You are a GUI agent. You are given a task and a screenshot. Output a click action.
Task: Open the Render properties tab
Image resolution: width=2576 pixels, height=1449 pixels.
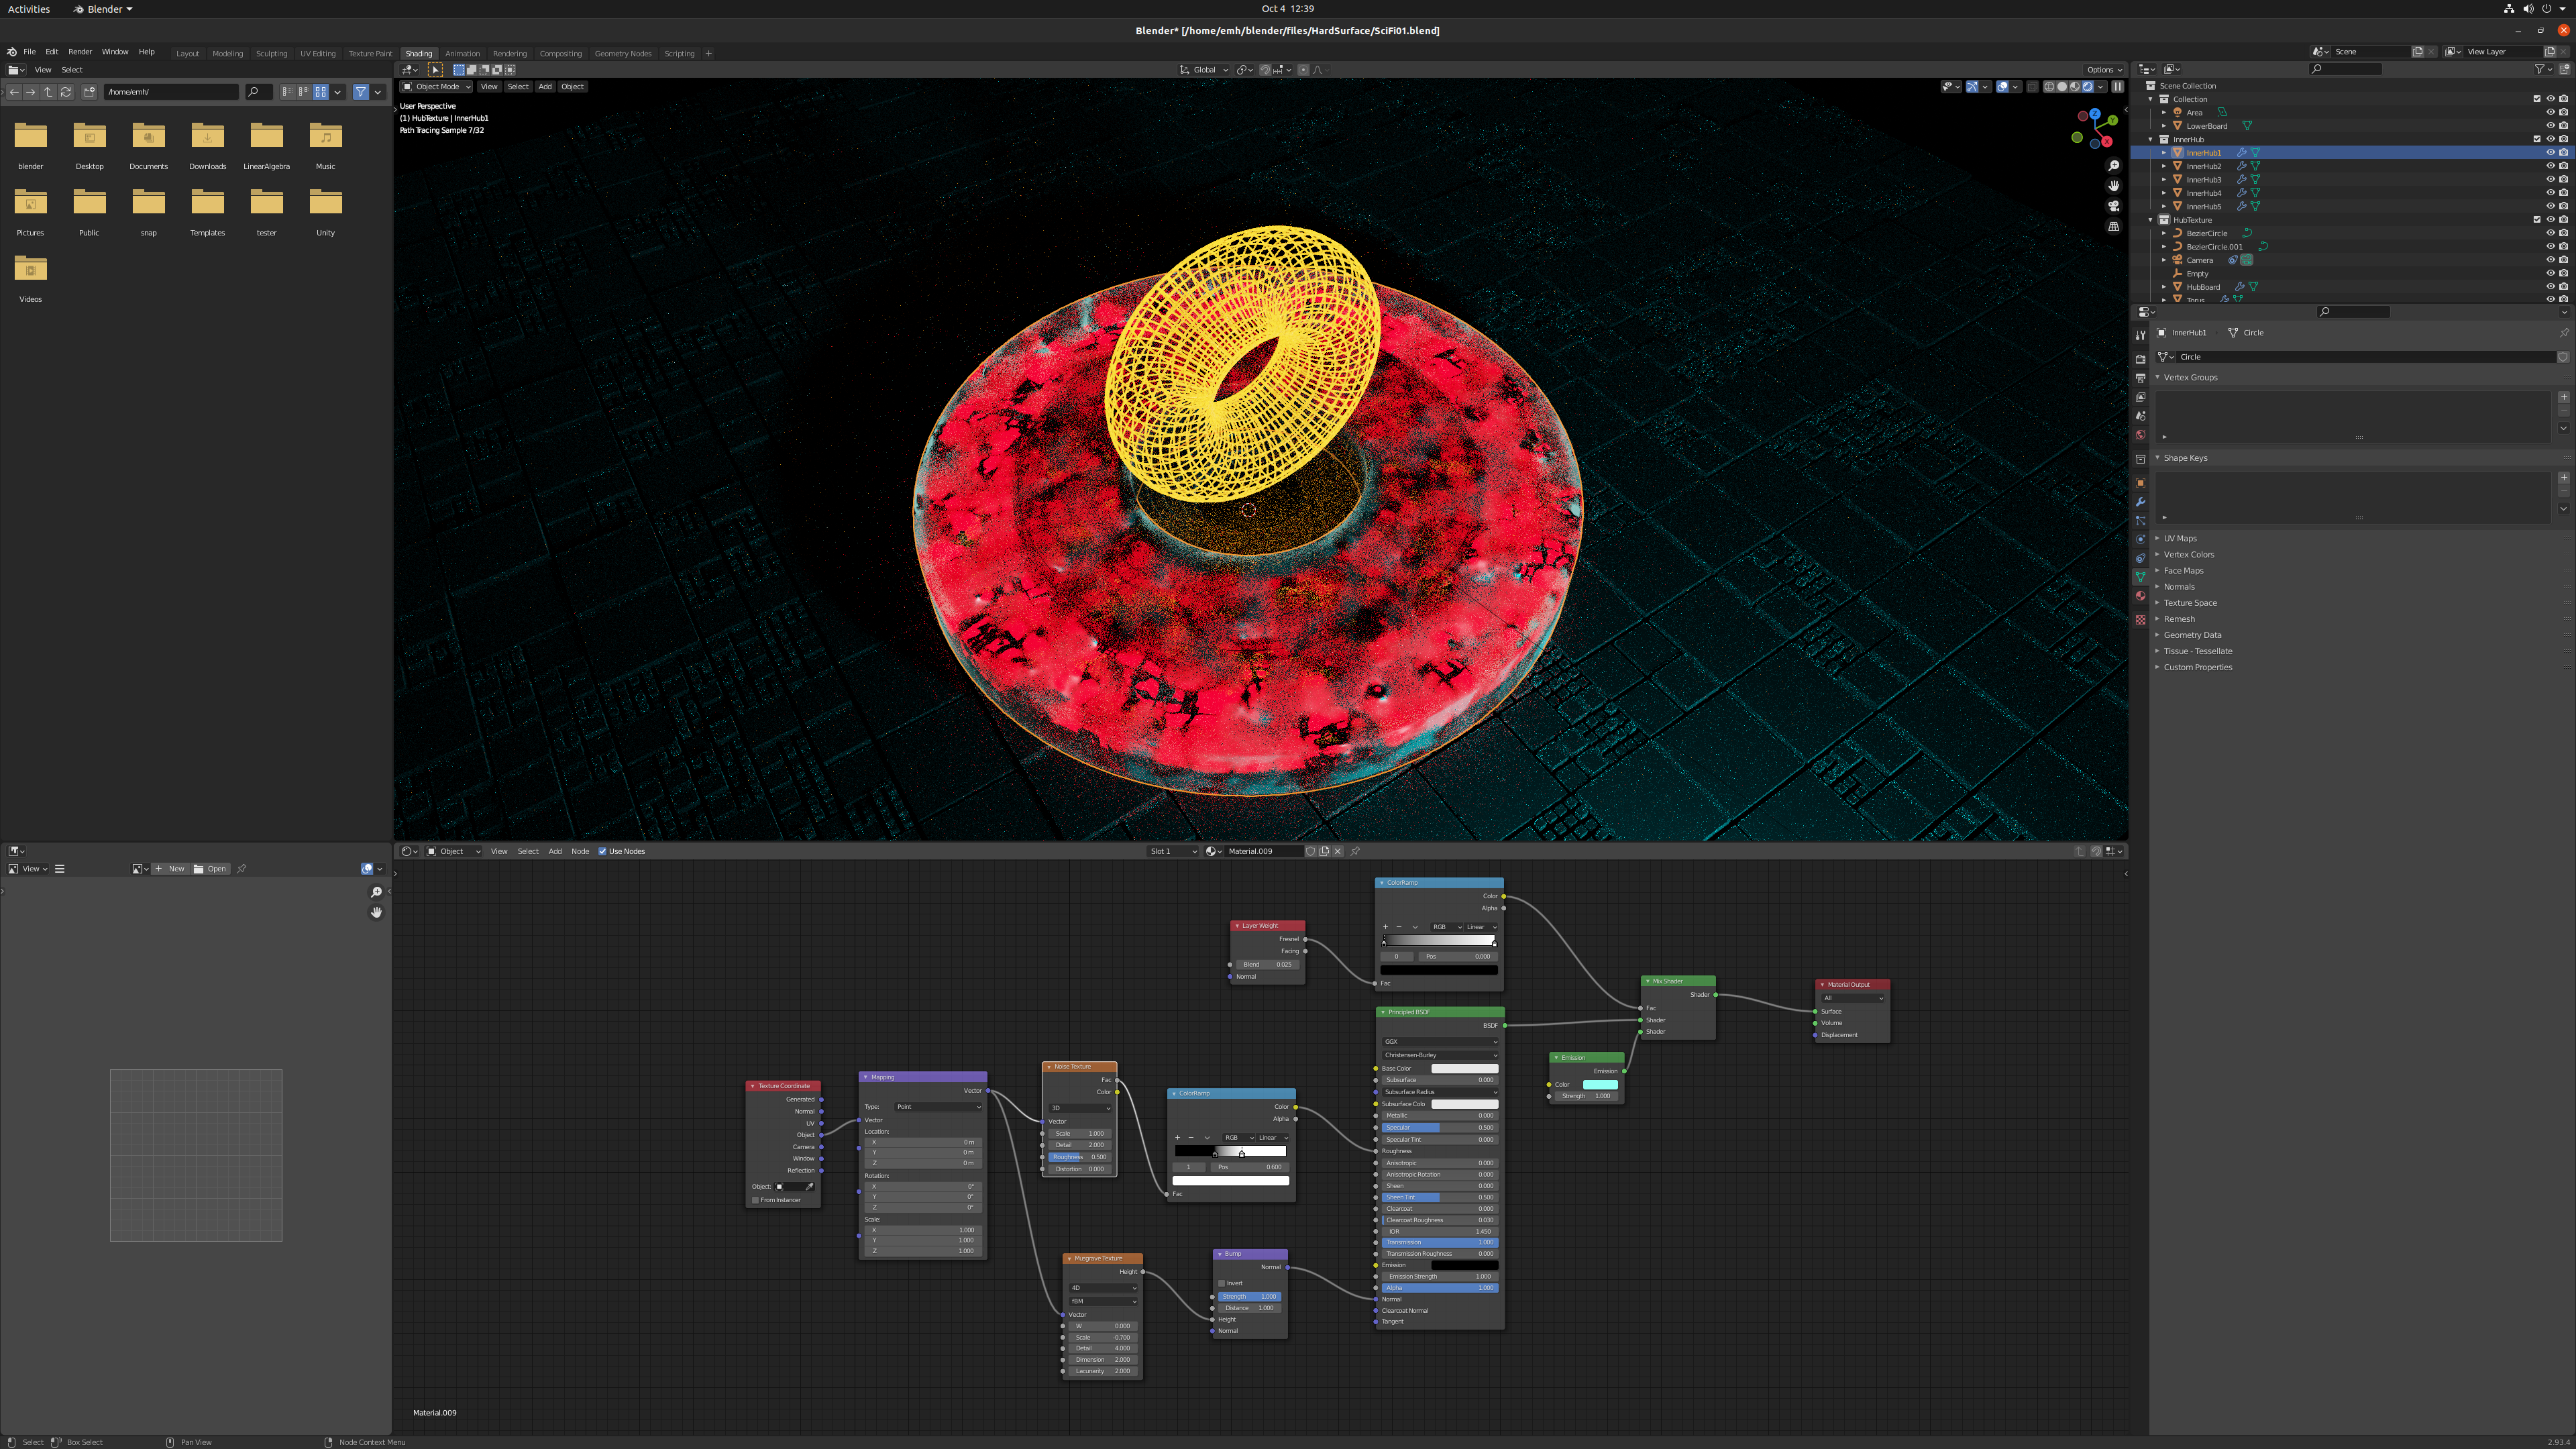pos(2140,359)
